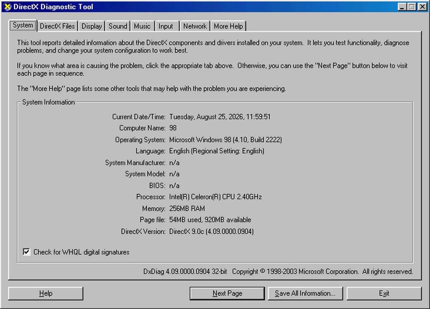
Task: Click the BIOS 'n/a' value
Action: tap(174, 185)
